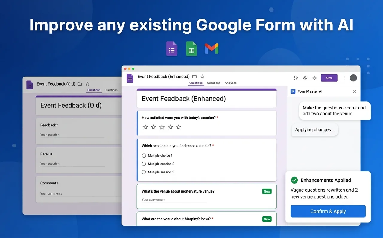Click Event Feedback (Old) name in window header
Screen dimensions: 383x238
tap(56, 84)
